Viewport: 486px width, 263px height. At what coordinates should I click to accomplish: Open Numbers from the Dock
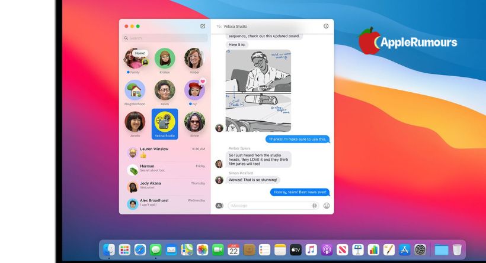click(x=373, y=250)
